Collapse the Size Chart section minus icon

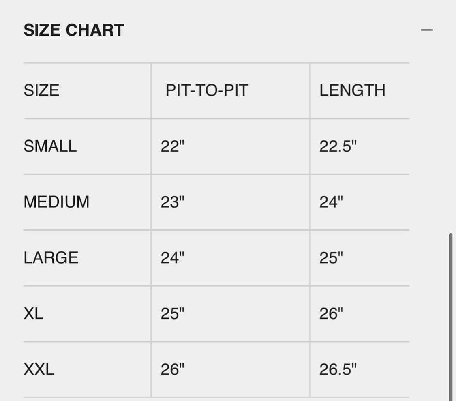pyautogui.click(x=427, y=30)
